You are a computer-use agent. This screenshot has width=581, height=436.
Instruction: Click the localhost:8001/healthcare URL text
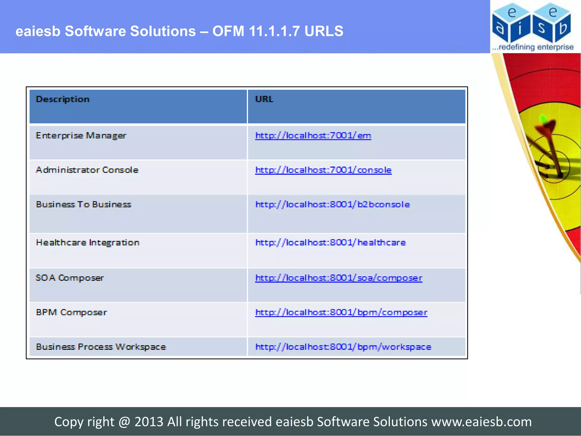(x=331, y=243)
